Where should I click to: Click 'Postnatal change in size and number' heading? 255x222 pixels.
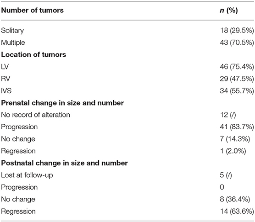coord(64,163)
